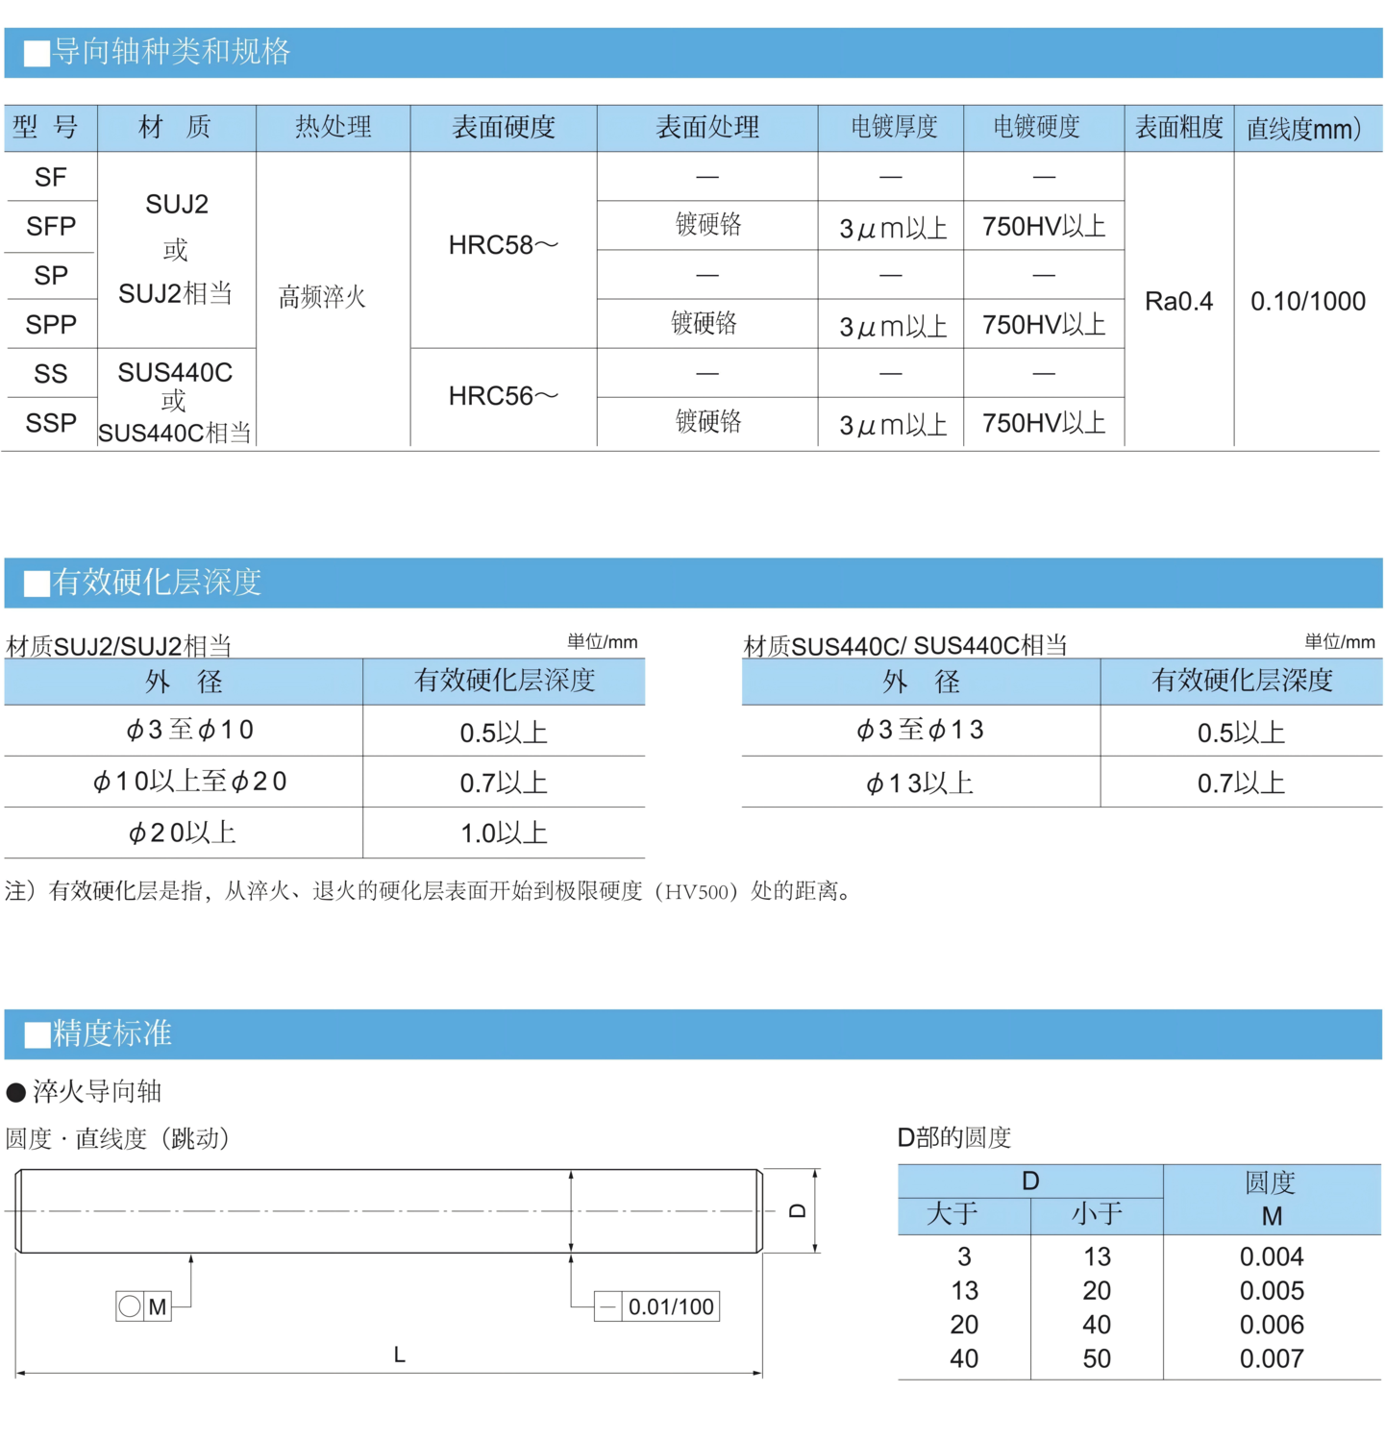Click the SUJ2 material cell
The height and width of the screenshot is (1442, 1385).
click(x=177, y=202)
